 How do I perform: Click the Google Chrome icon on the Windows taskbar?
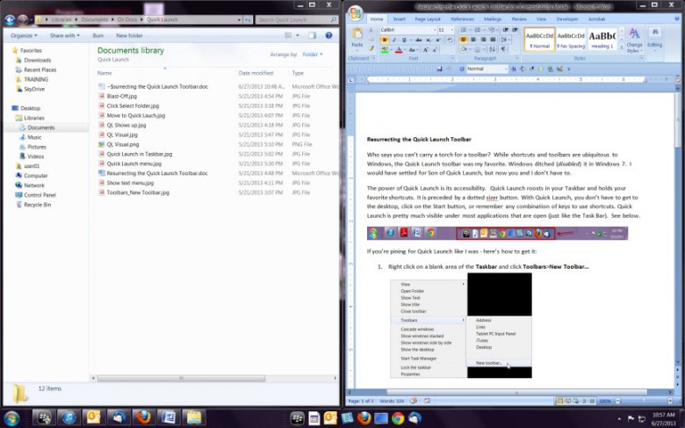click(x=398, y=418)
